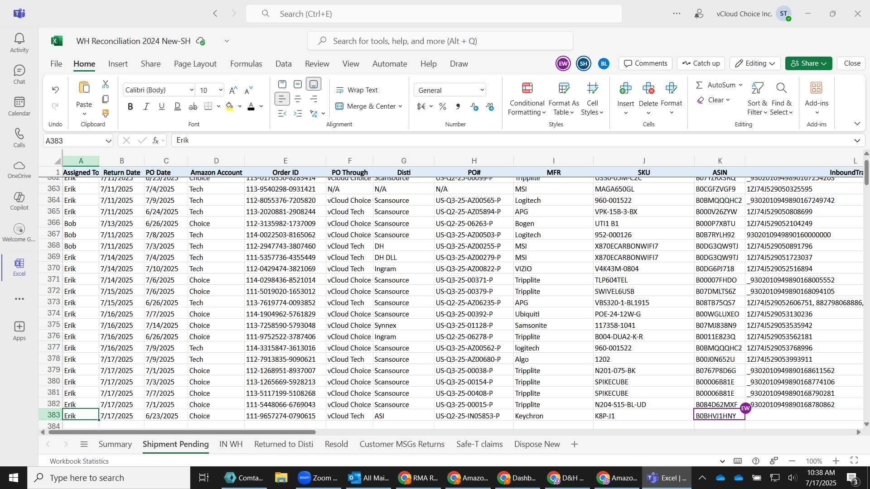The width and height of the screenshot is (870, 489).
Task: Toggle Wrap Text
Action: 357,90
